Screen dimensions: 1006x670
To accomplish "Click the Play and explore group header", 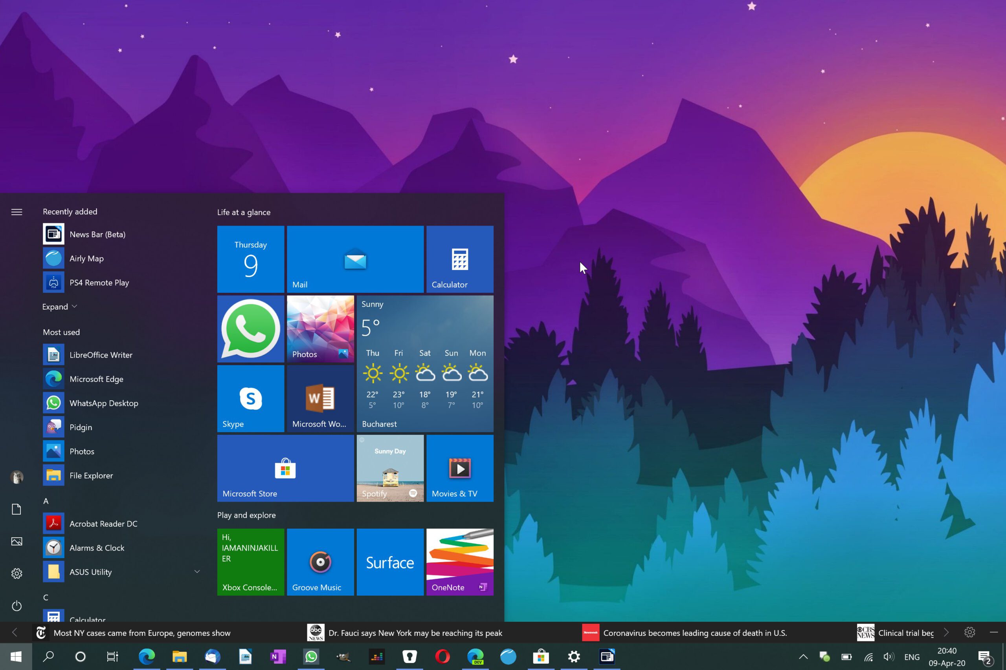I will 246,515.
